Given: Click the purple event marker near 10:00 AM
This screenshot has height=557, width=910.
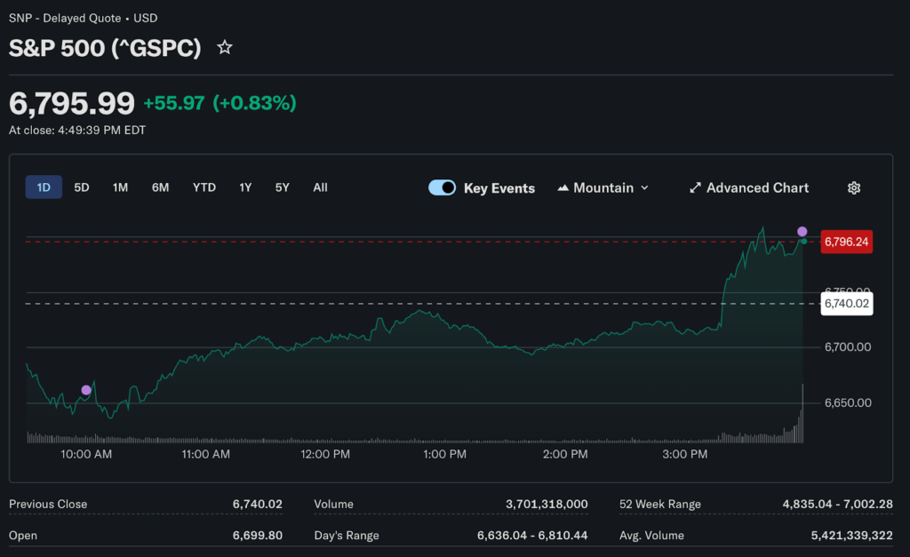Looking at the screenshot, I should (x=86, y=390).
